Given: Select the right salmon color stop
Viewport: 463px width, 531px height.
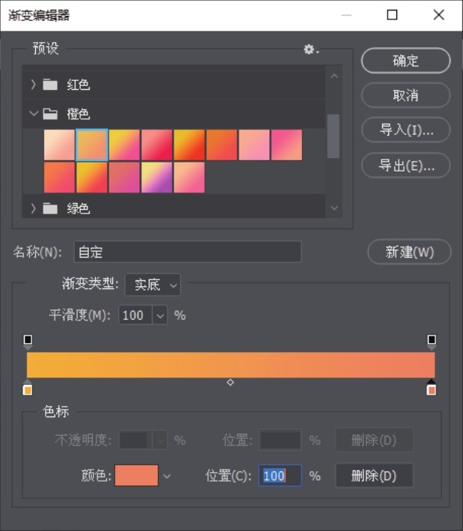Looking at the screenshot, I should (431, 387).
